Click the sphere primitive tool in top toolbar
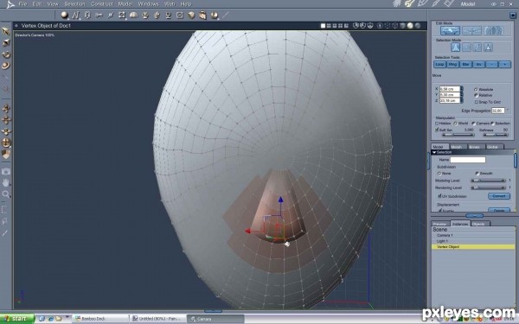 (64, 16)
